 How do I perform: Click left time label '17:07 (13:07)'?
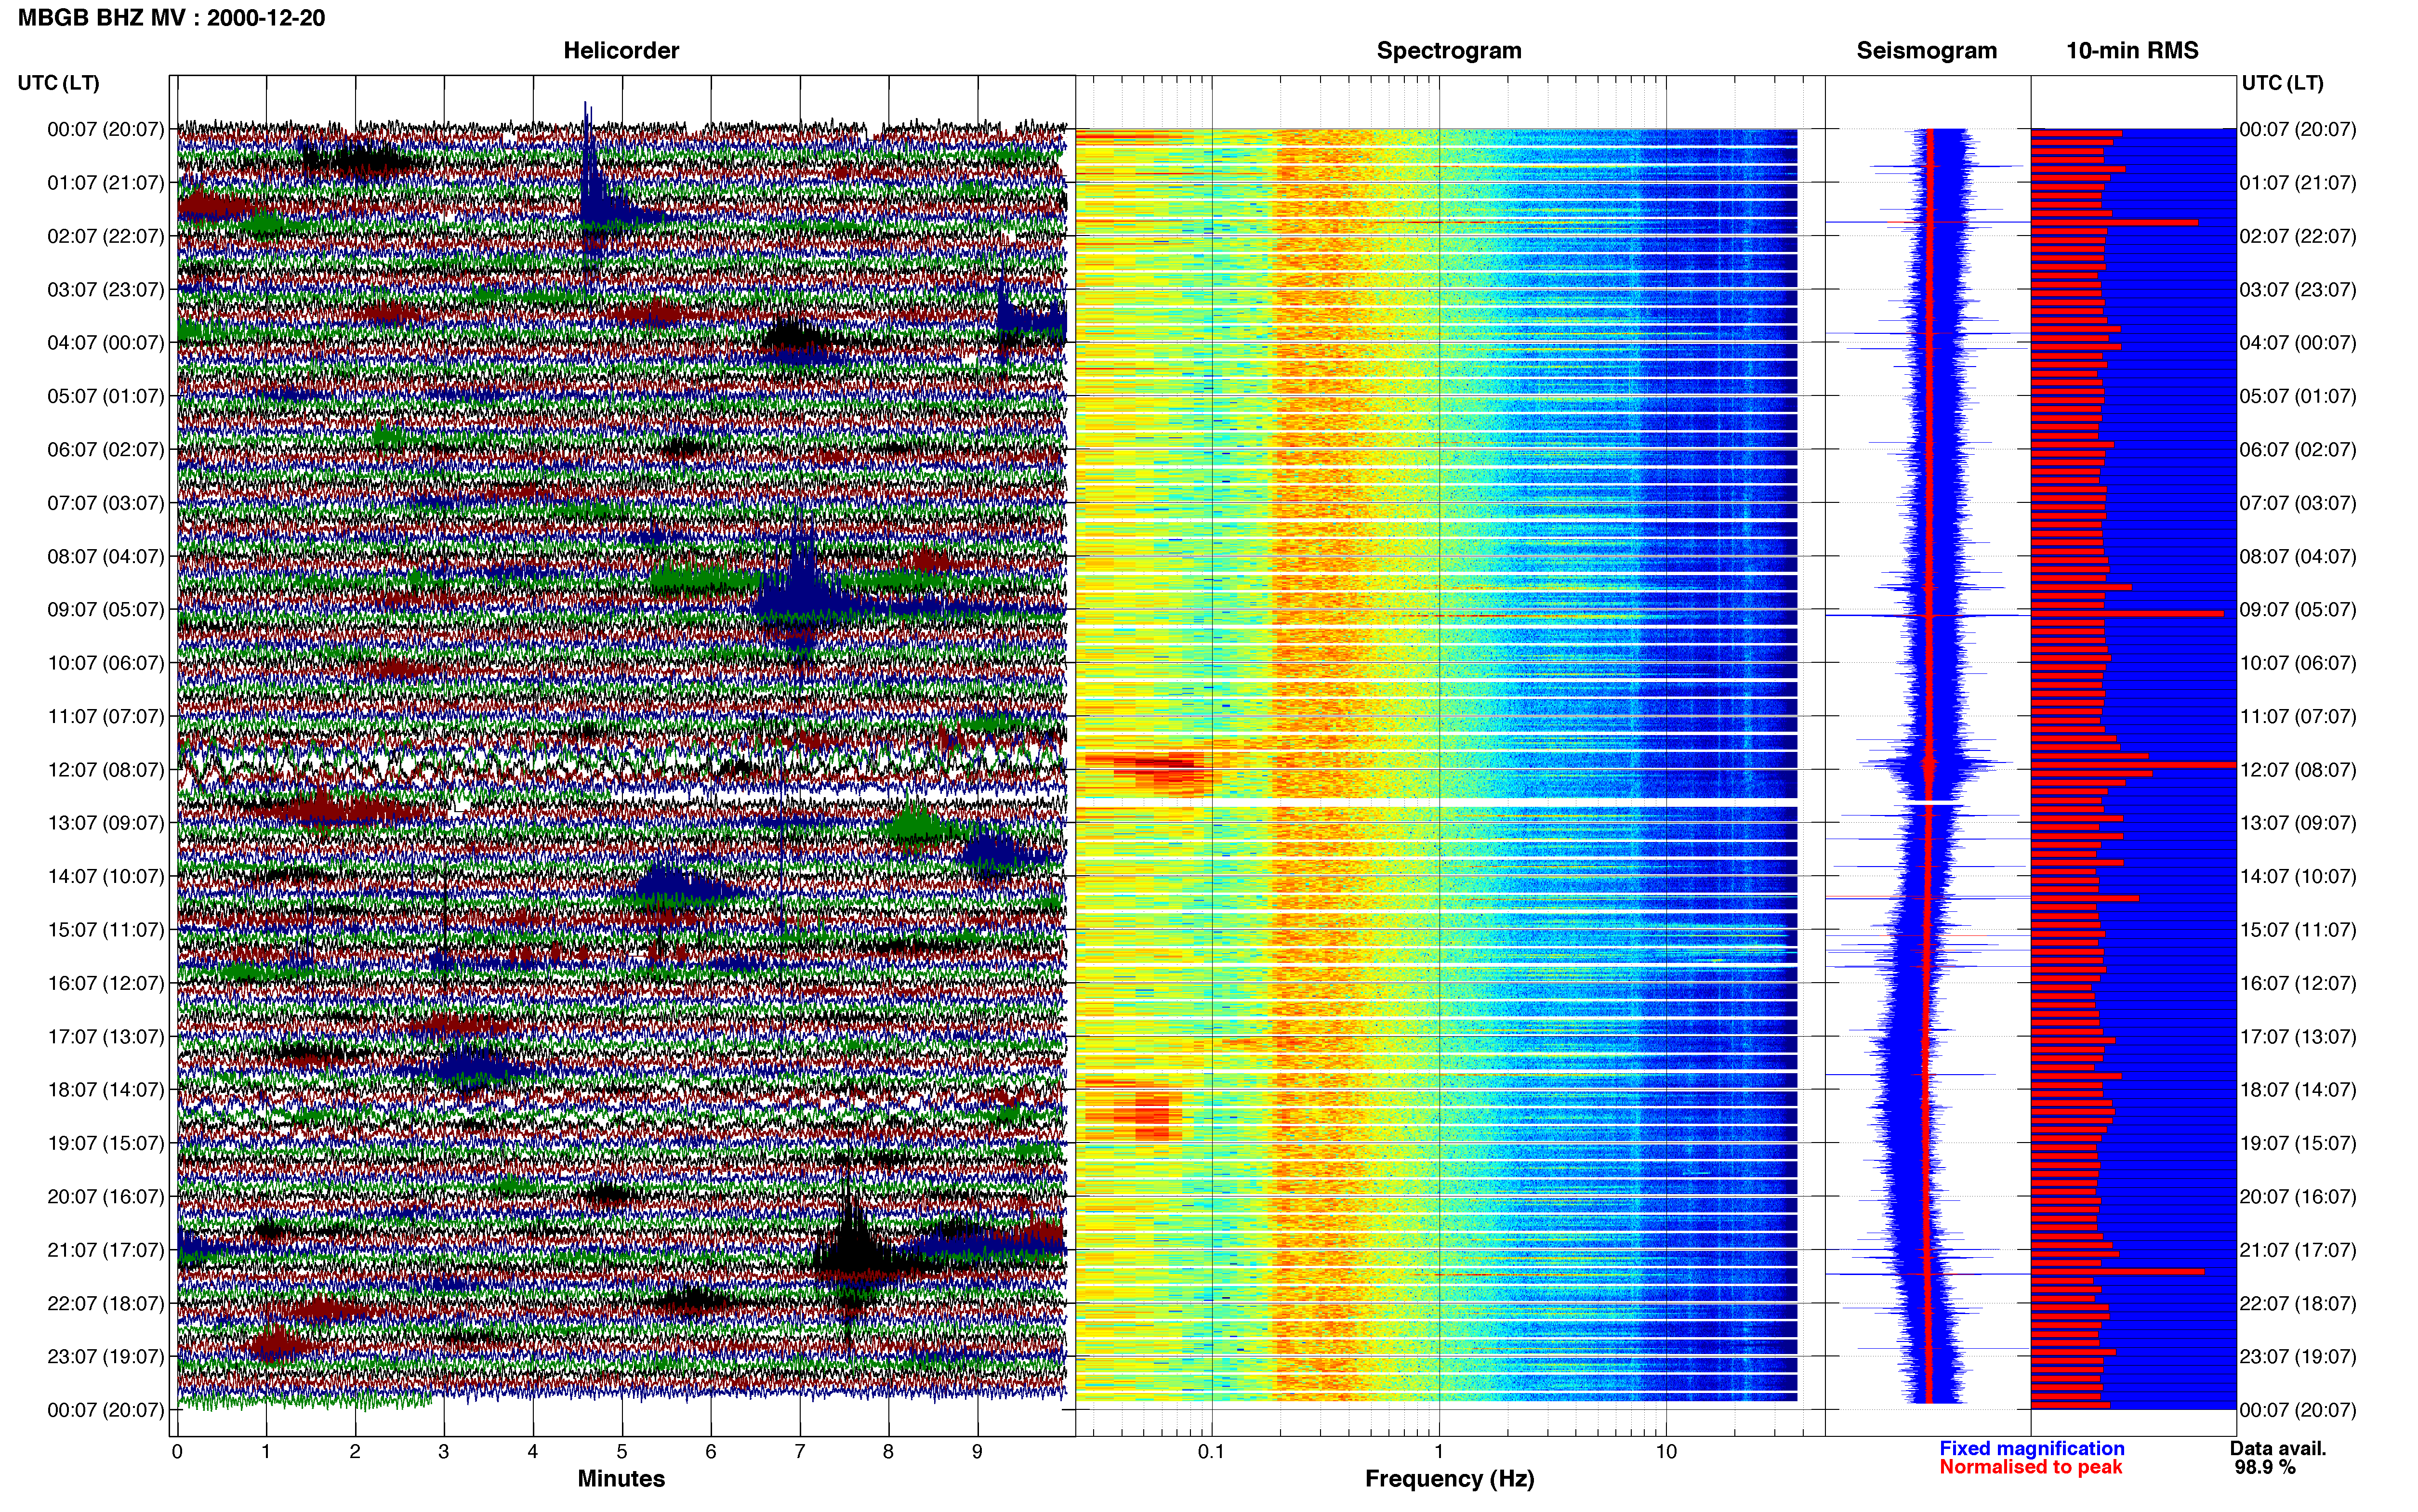[x=106, y=1036]
